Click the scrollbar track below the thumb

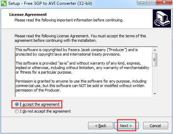coord(155,79)
